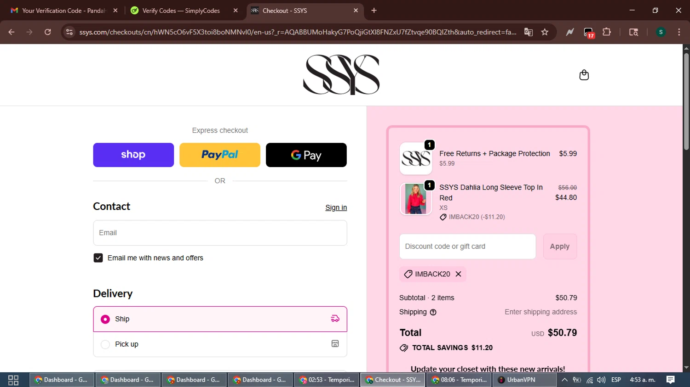Open 02:53 Tempori taskbar window

click(327, 380)
